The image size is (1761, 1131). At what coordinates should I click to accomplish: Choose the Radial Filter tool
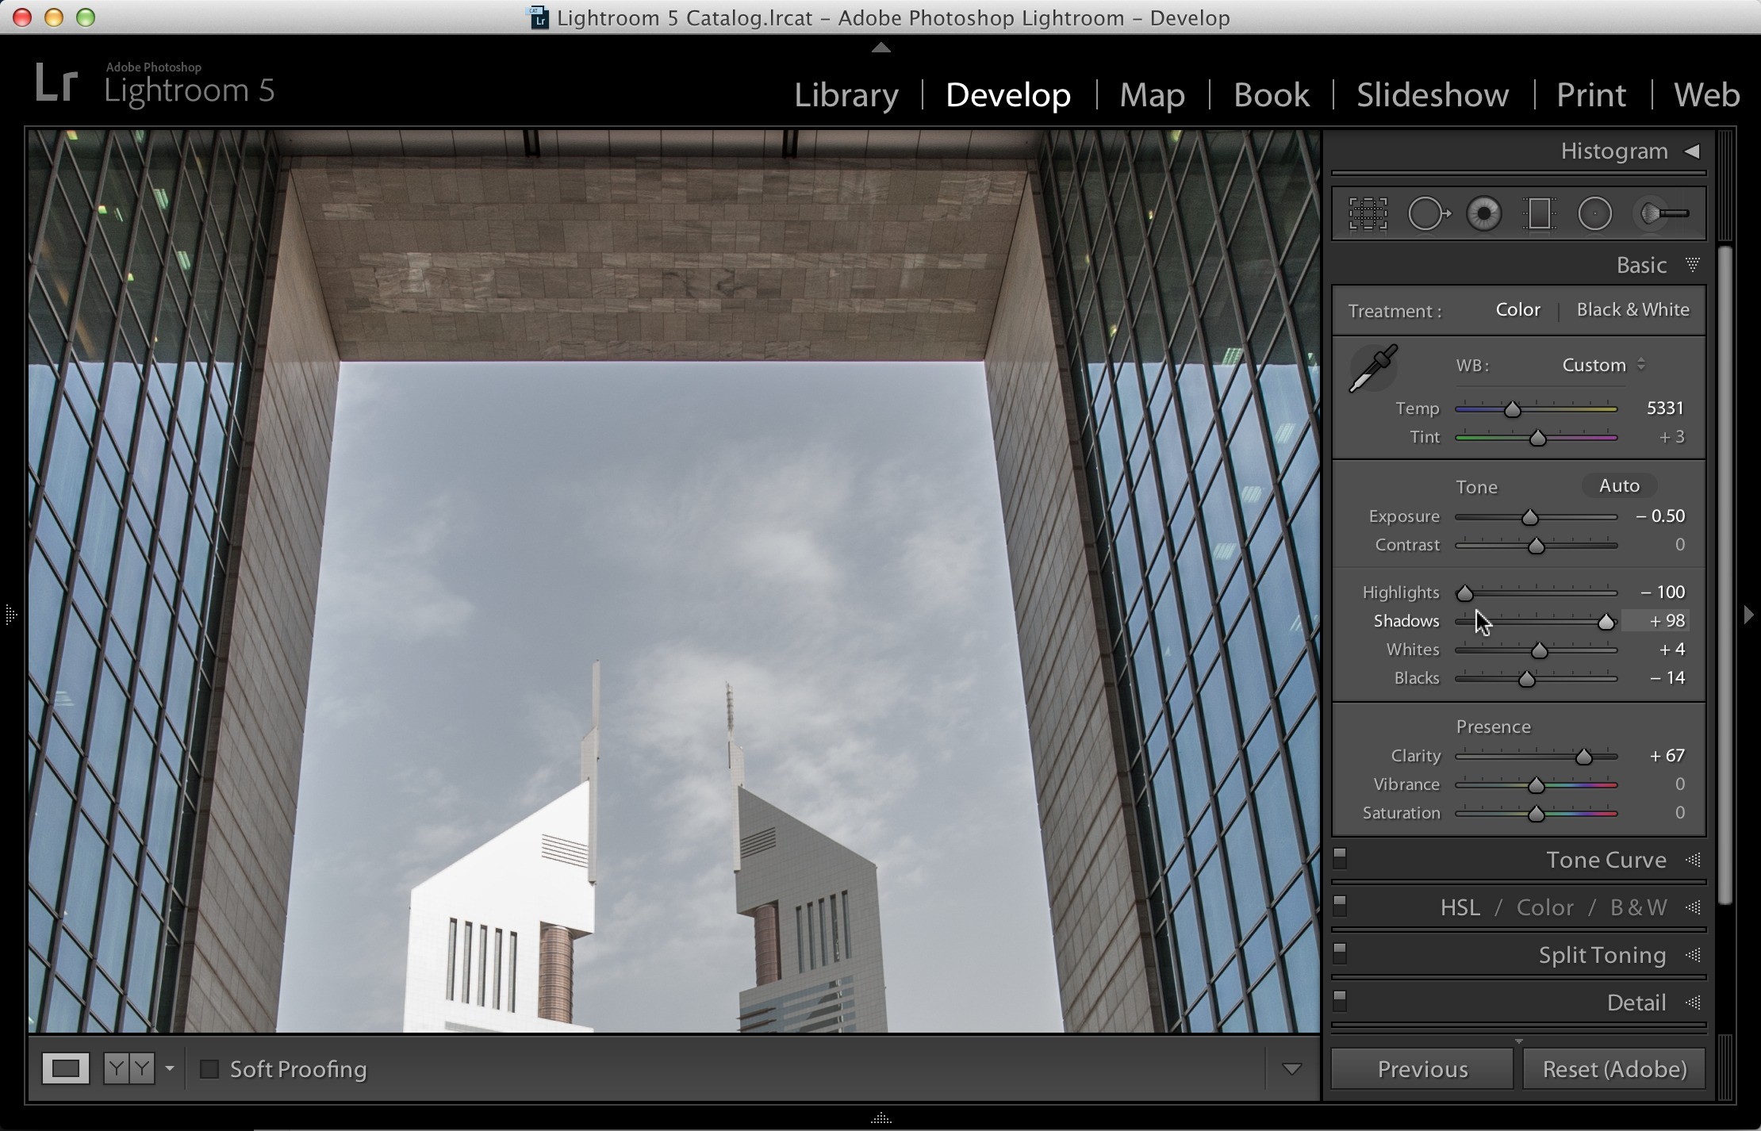tap(1594, 213)
